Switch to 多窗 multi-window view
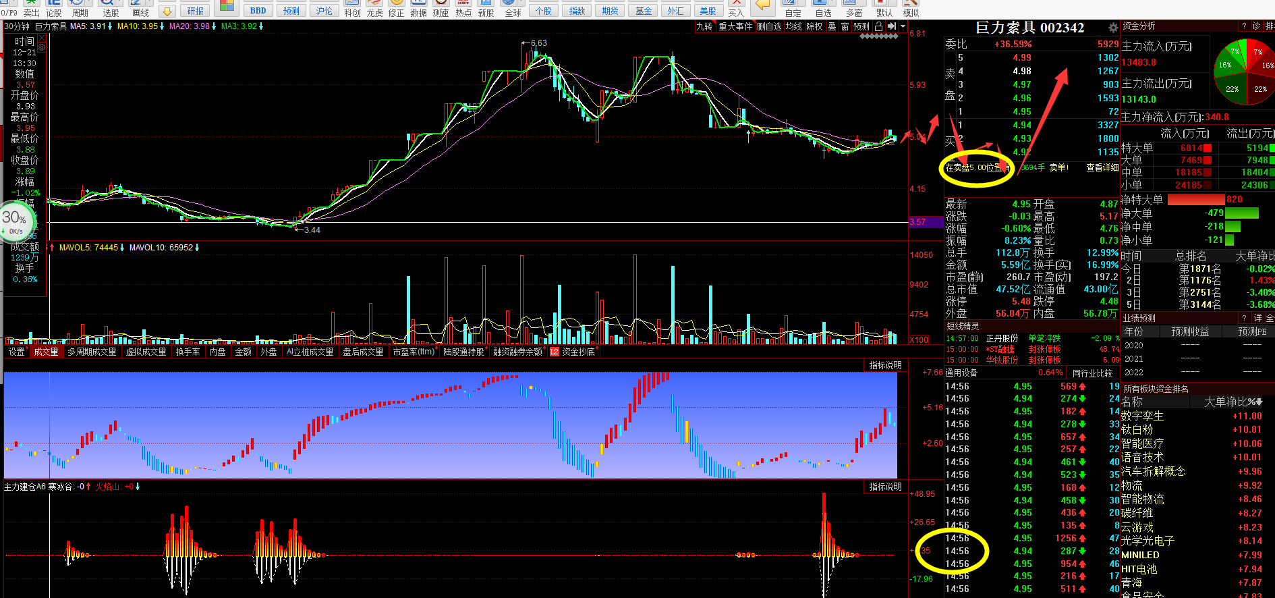The width and height of the screenshot is (1275, 598). (x=854, y=8)
